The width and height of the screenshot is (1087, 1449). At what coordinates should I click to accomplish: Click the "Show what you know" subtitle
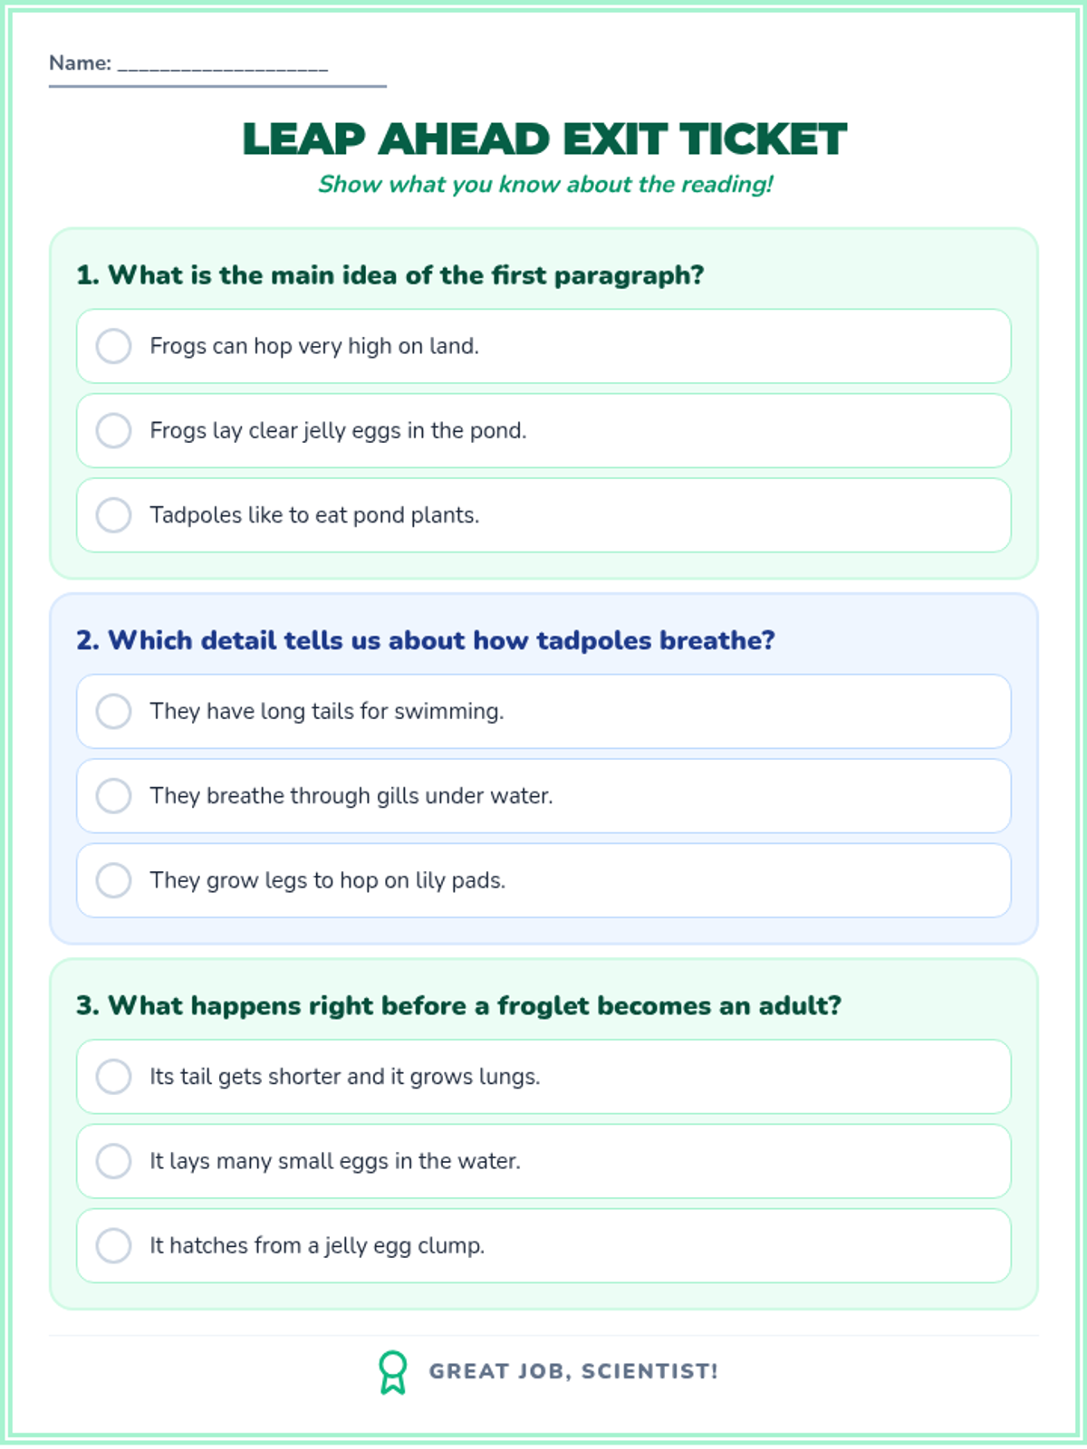(x=544, y=185)
